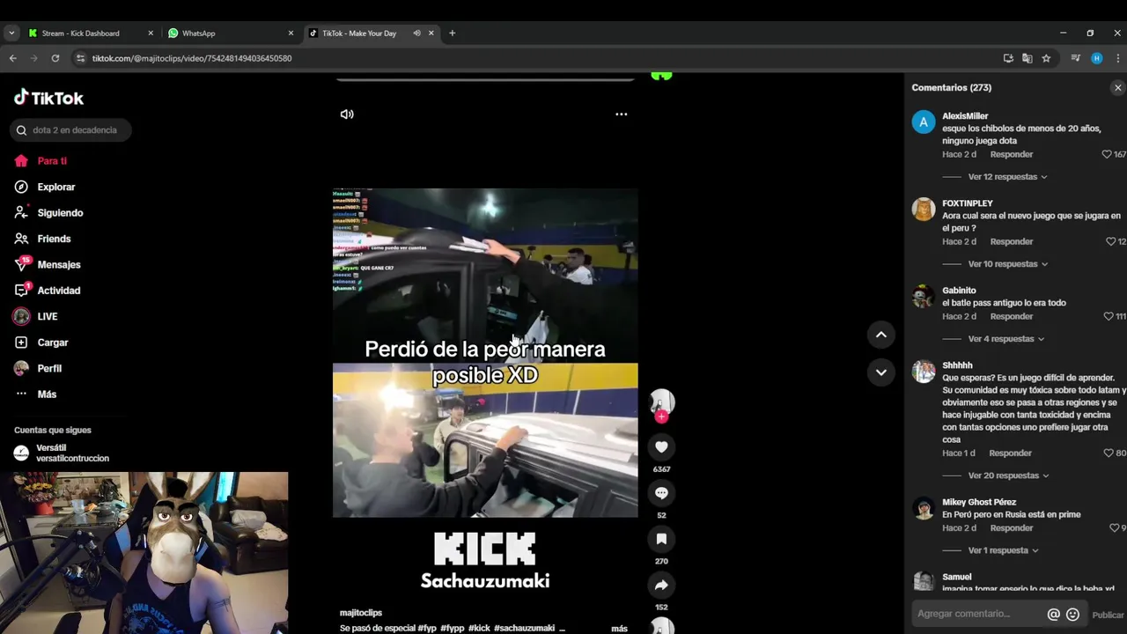Viewport: 1127px width, 634px height.
Task: Click the browser address bar URL
Action: pos(192,58)
